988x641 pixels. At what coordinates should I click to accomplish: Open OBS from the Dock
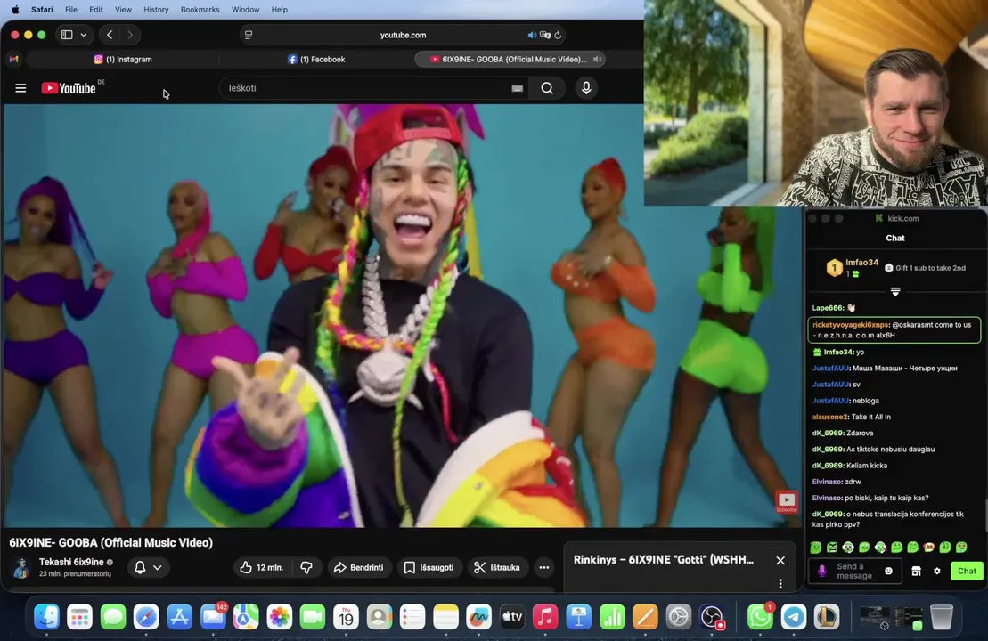(x=712, y=617)
